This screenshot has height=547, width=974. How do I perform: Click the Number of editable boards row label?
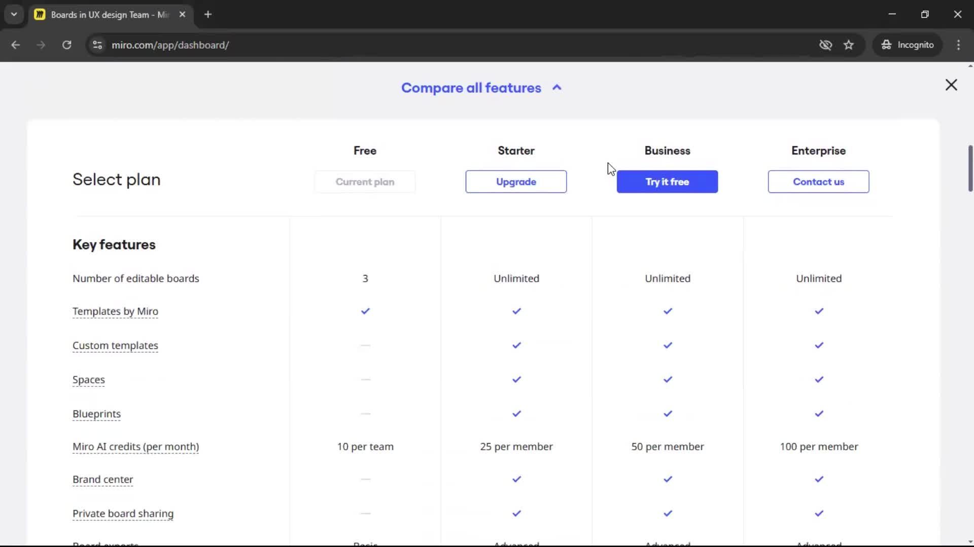(135, 278)
